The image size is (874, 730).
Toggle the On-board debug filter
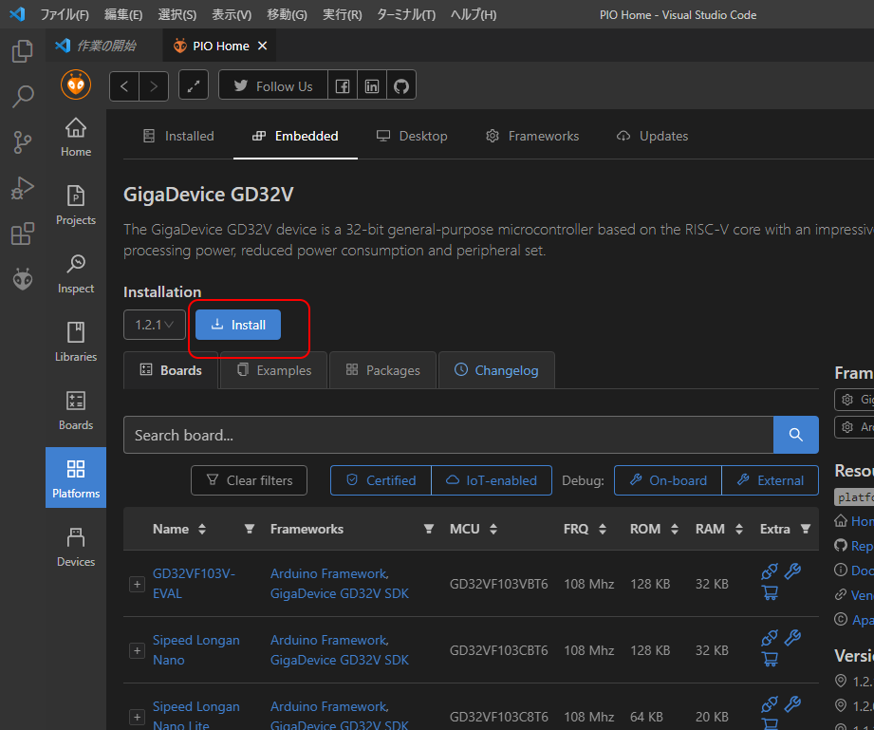[668, 480]
